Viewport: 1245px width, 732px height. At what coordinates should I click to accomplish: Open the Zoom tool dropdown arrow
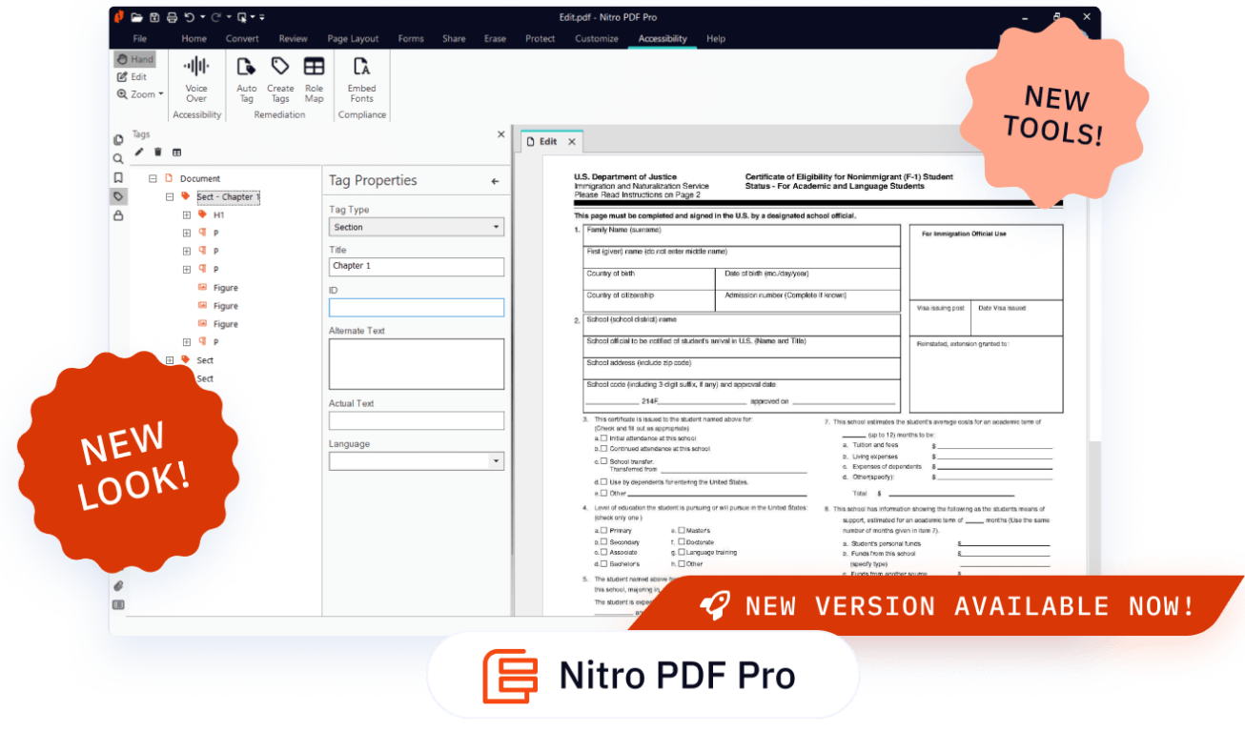(x=161, y=94)
